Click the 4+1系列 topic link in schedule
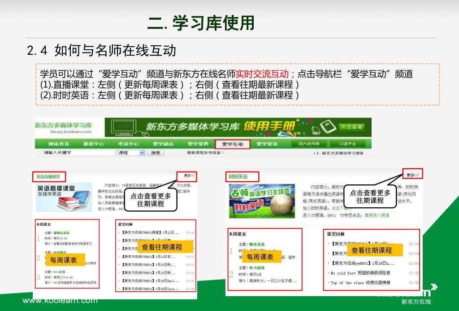 [60, 272]
